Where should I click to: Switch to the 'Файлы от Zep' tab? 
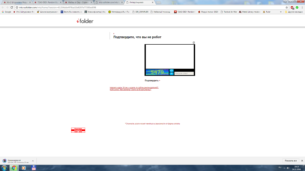(x=78, y=2)
